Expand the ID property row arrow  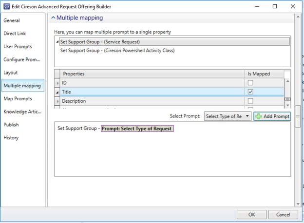[57, 83]
